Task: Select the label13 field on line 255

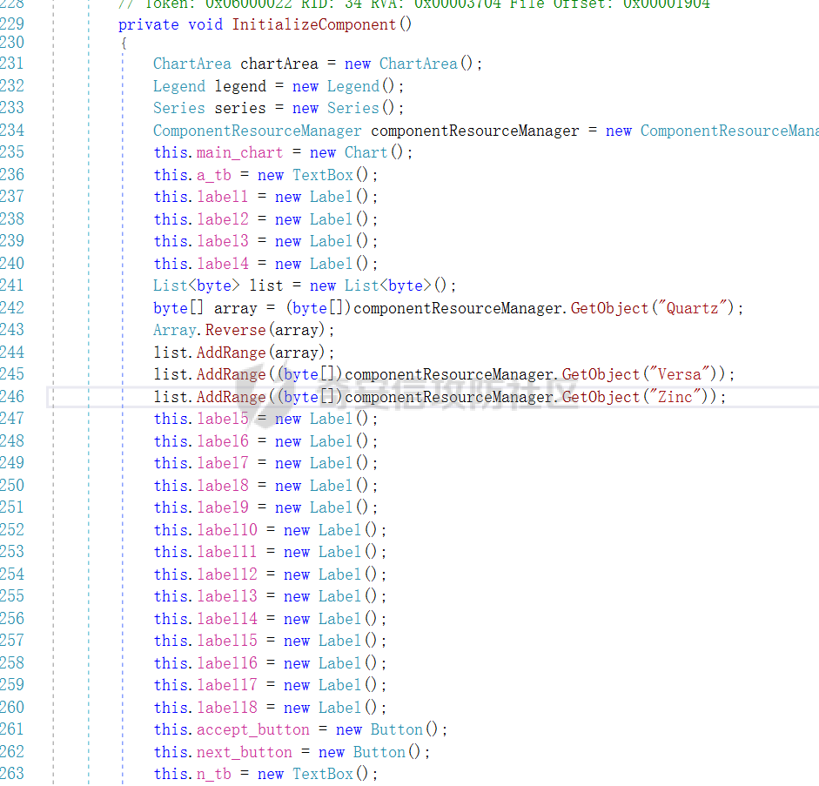Action: [226, 596]
